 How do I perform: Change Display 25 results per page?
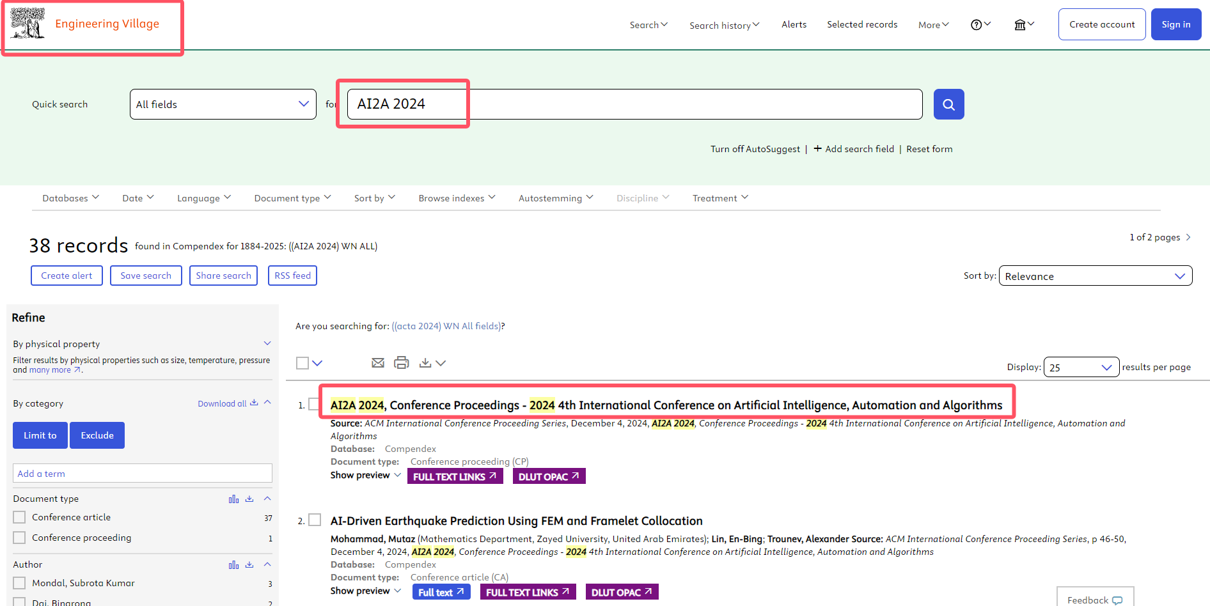pyautogui.click(x=1081, y=367)
